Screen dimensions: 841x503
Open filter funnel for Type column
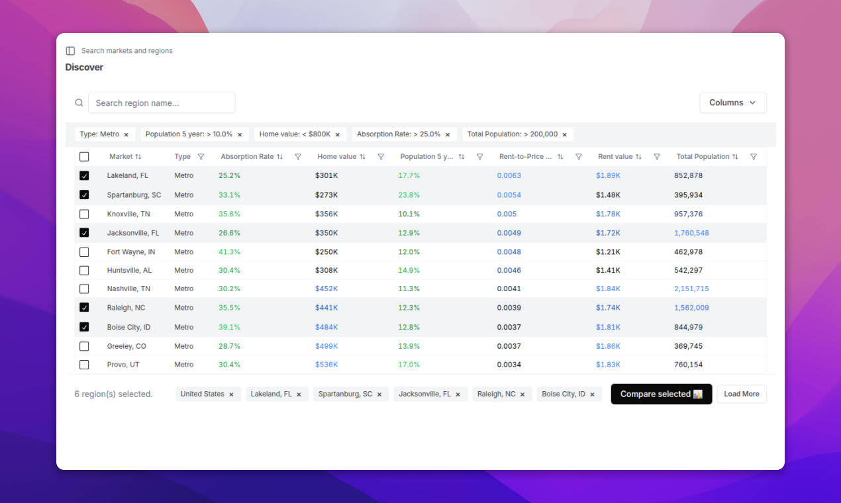point(201,157)
